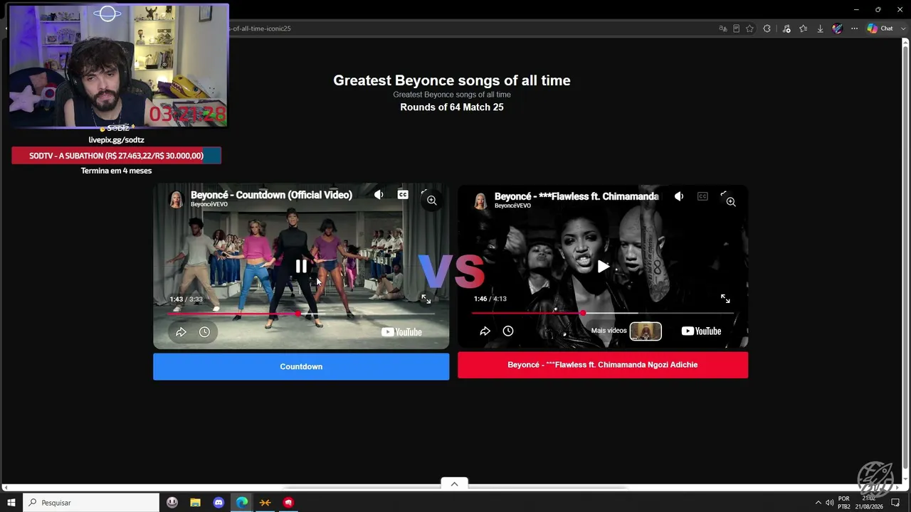Show hidden system tray icons
911x512 pixels.
pyautogui.click(x=818, y=503)
